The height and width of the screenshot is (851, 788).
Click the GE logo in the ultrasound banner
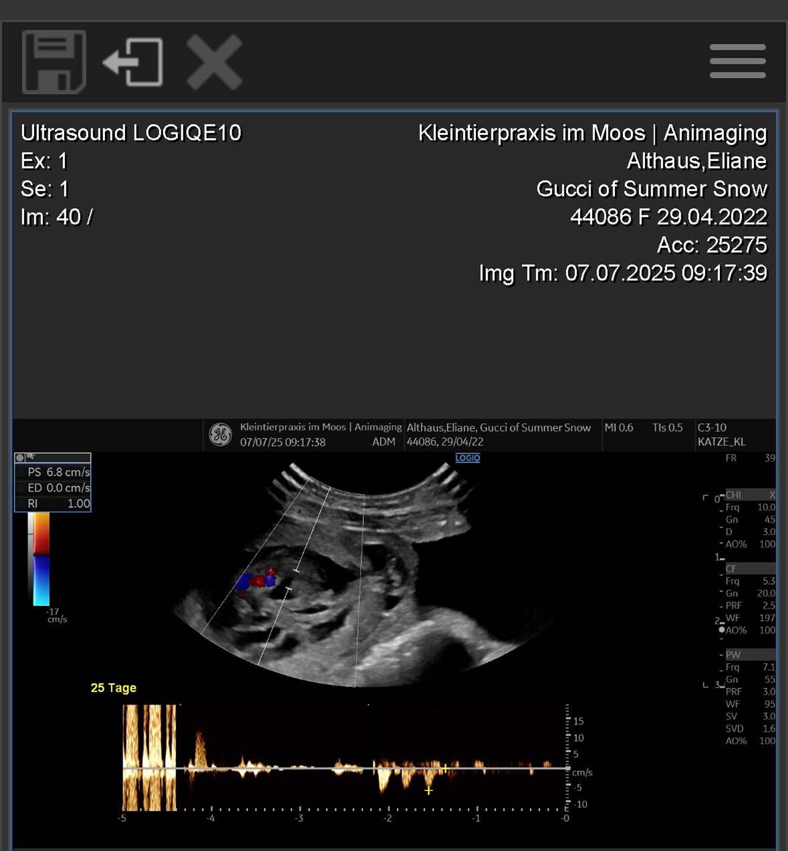220,435
